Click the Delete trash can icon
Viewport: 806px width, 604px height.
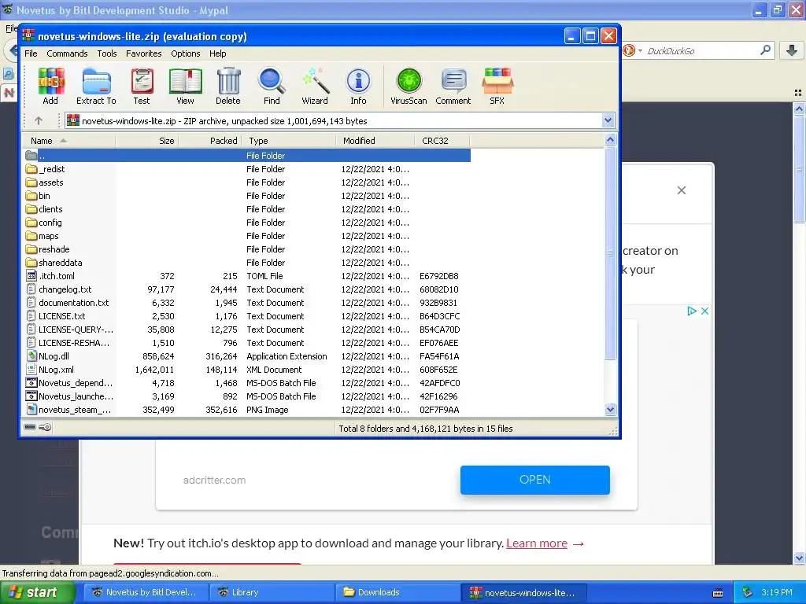pyautogui.click(x=228, y=86)
